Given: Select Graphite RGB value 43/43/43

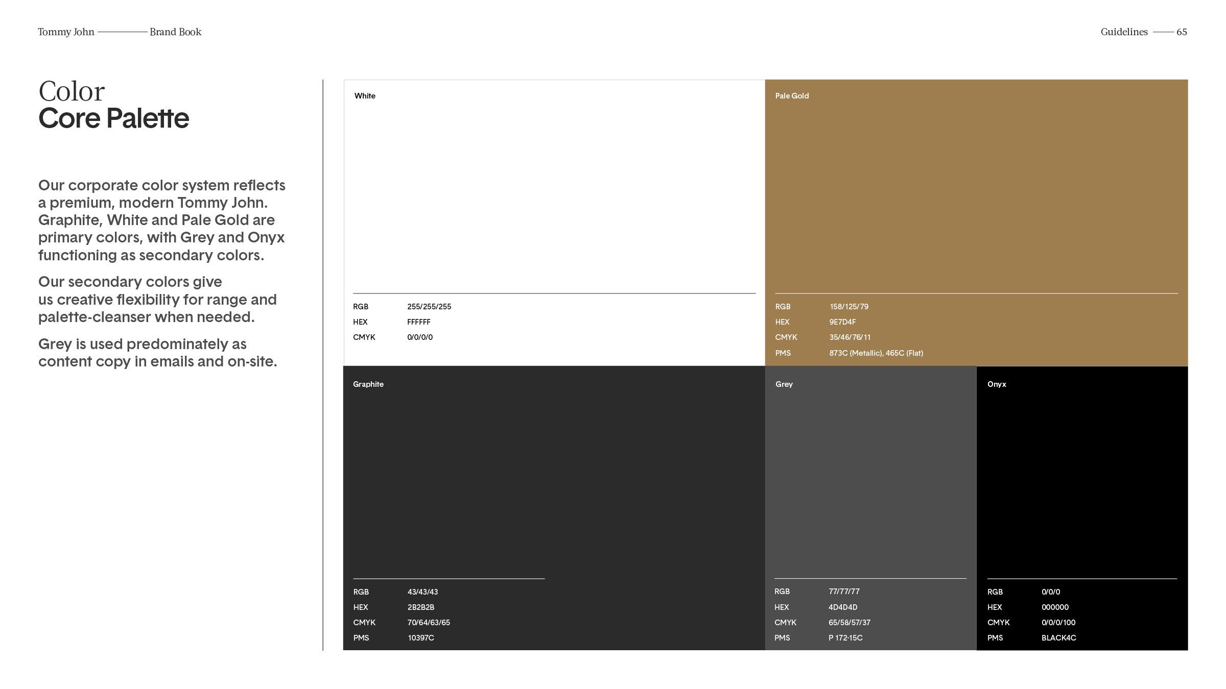Looking at the screenshot, I should 422,592.
